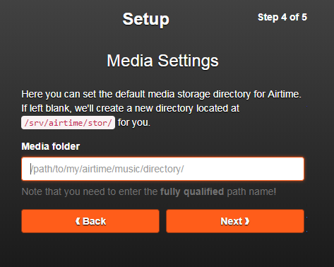Click the right chevron icon beside Next

[x=247, y=221]
